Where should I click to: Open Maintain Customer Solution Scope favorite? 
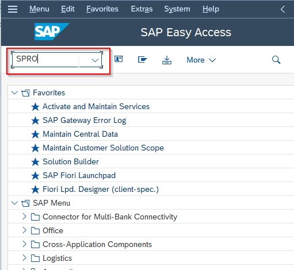click(103, 148)
